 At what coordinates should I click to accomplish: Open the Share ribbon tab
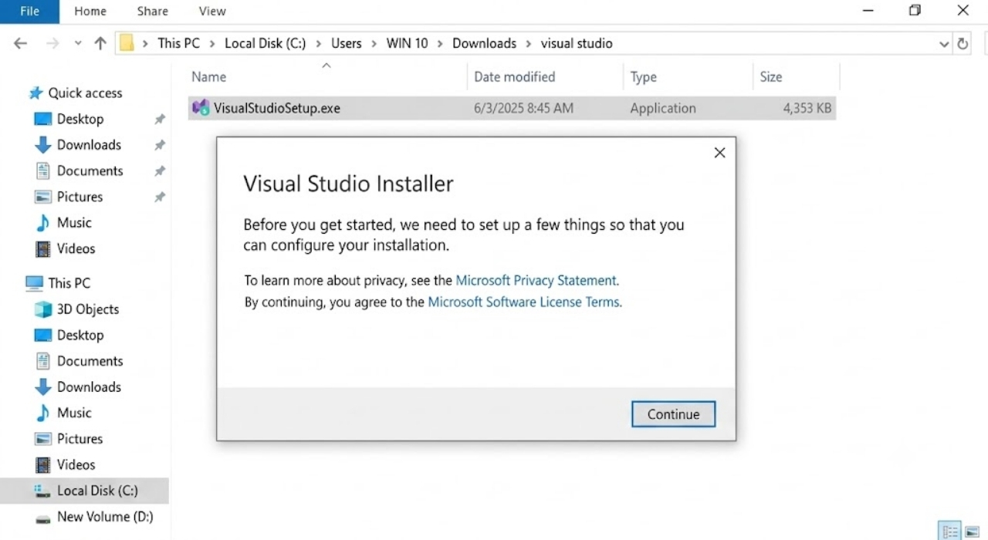152,11
